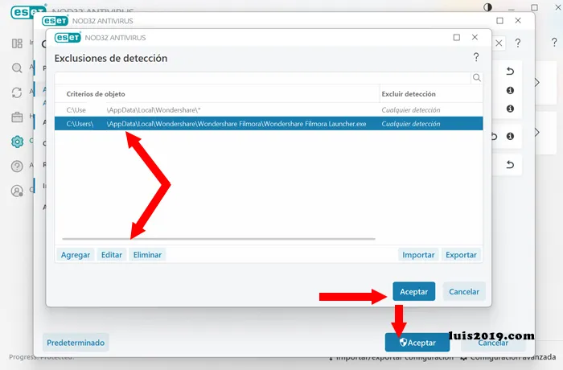
Task: Open Overview from the main window sidebar
Action: (17, 43)
